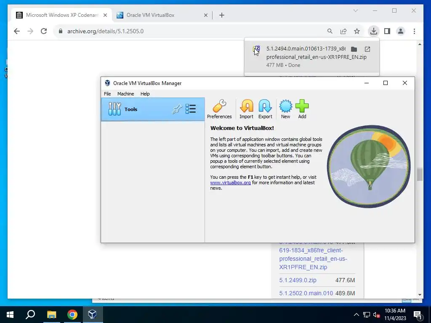Toggle the pin icon on Tools
The image size is (431, 323).
click(177, 109)
